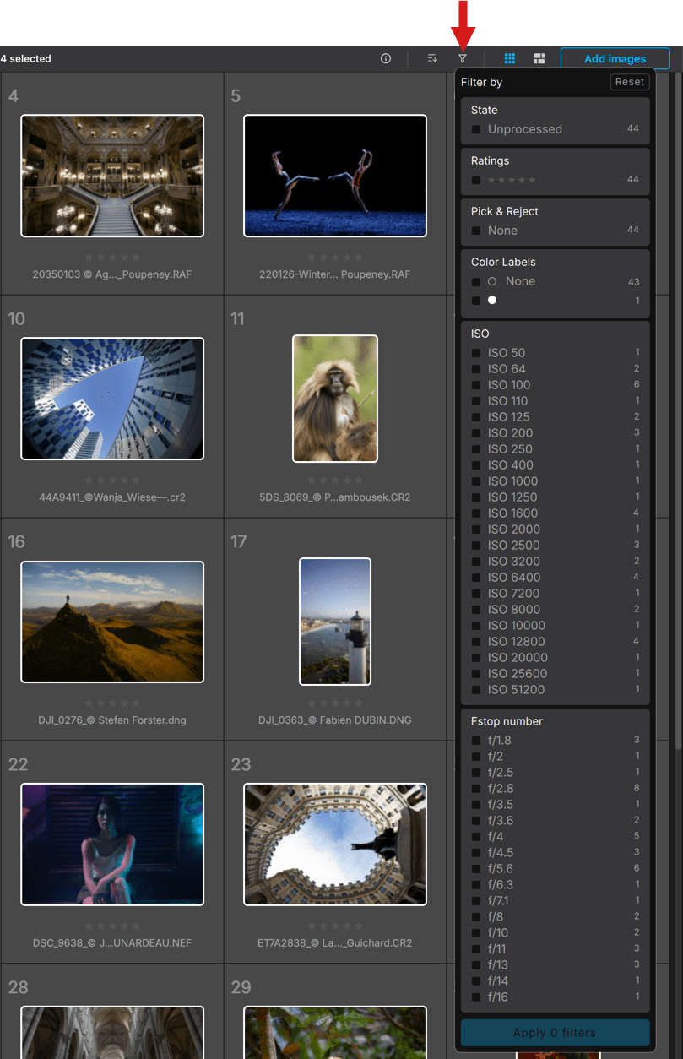This screenshot has height=1059, width=683.
Task: Check the ISO 12800 box
Action: point(476,642)
